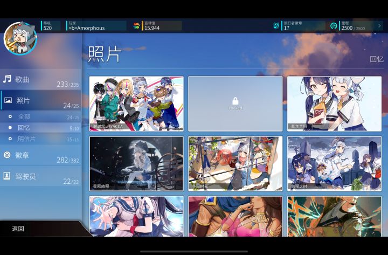388x255 pixels.
Task: Click the music note icon beside 歌曲
Action: [7, 79]
